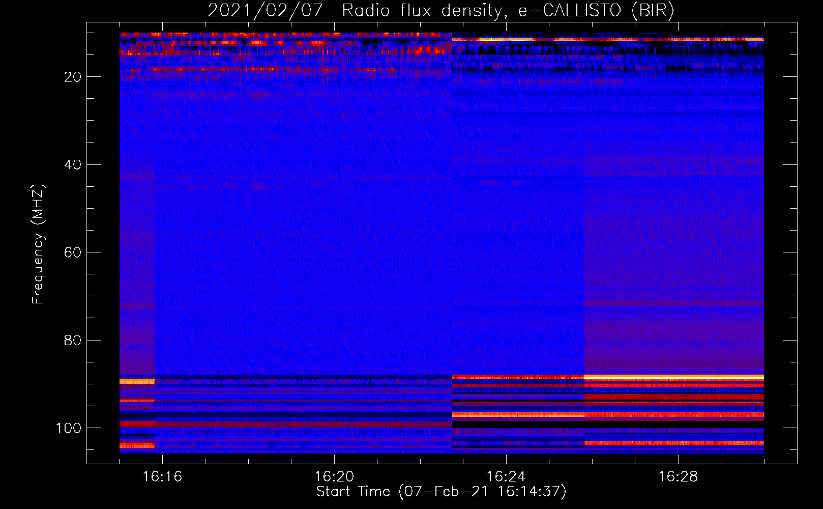Image resolution: width=823 pixels, height=509 pixels.
Task: Click the "16:16" time tick label
Action: click(162, 477)
